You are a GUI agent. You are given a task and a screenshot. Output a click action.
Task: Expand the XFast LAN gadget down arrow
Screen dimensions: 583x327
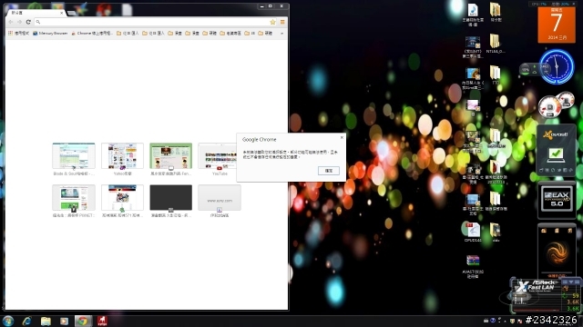[x=571, y=282]
